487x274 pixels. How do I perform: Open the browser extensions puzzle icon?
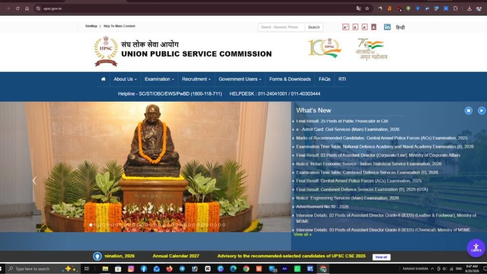[x=455, y=9]
